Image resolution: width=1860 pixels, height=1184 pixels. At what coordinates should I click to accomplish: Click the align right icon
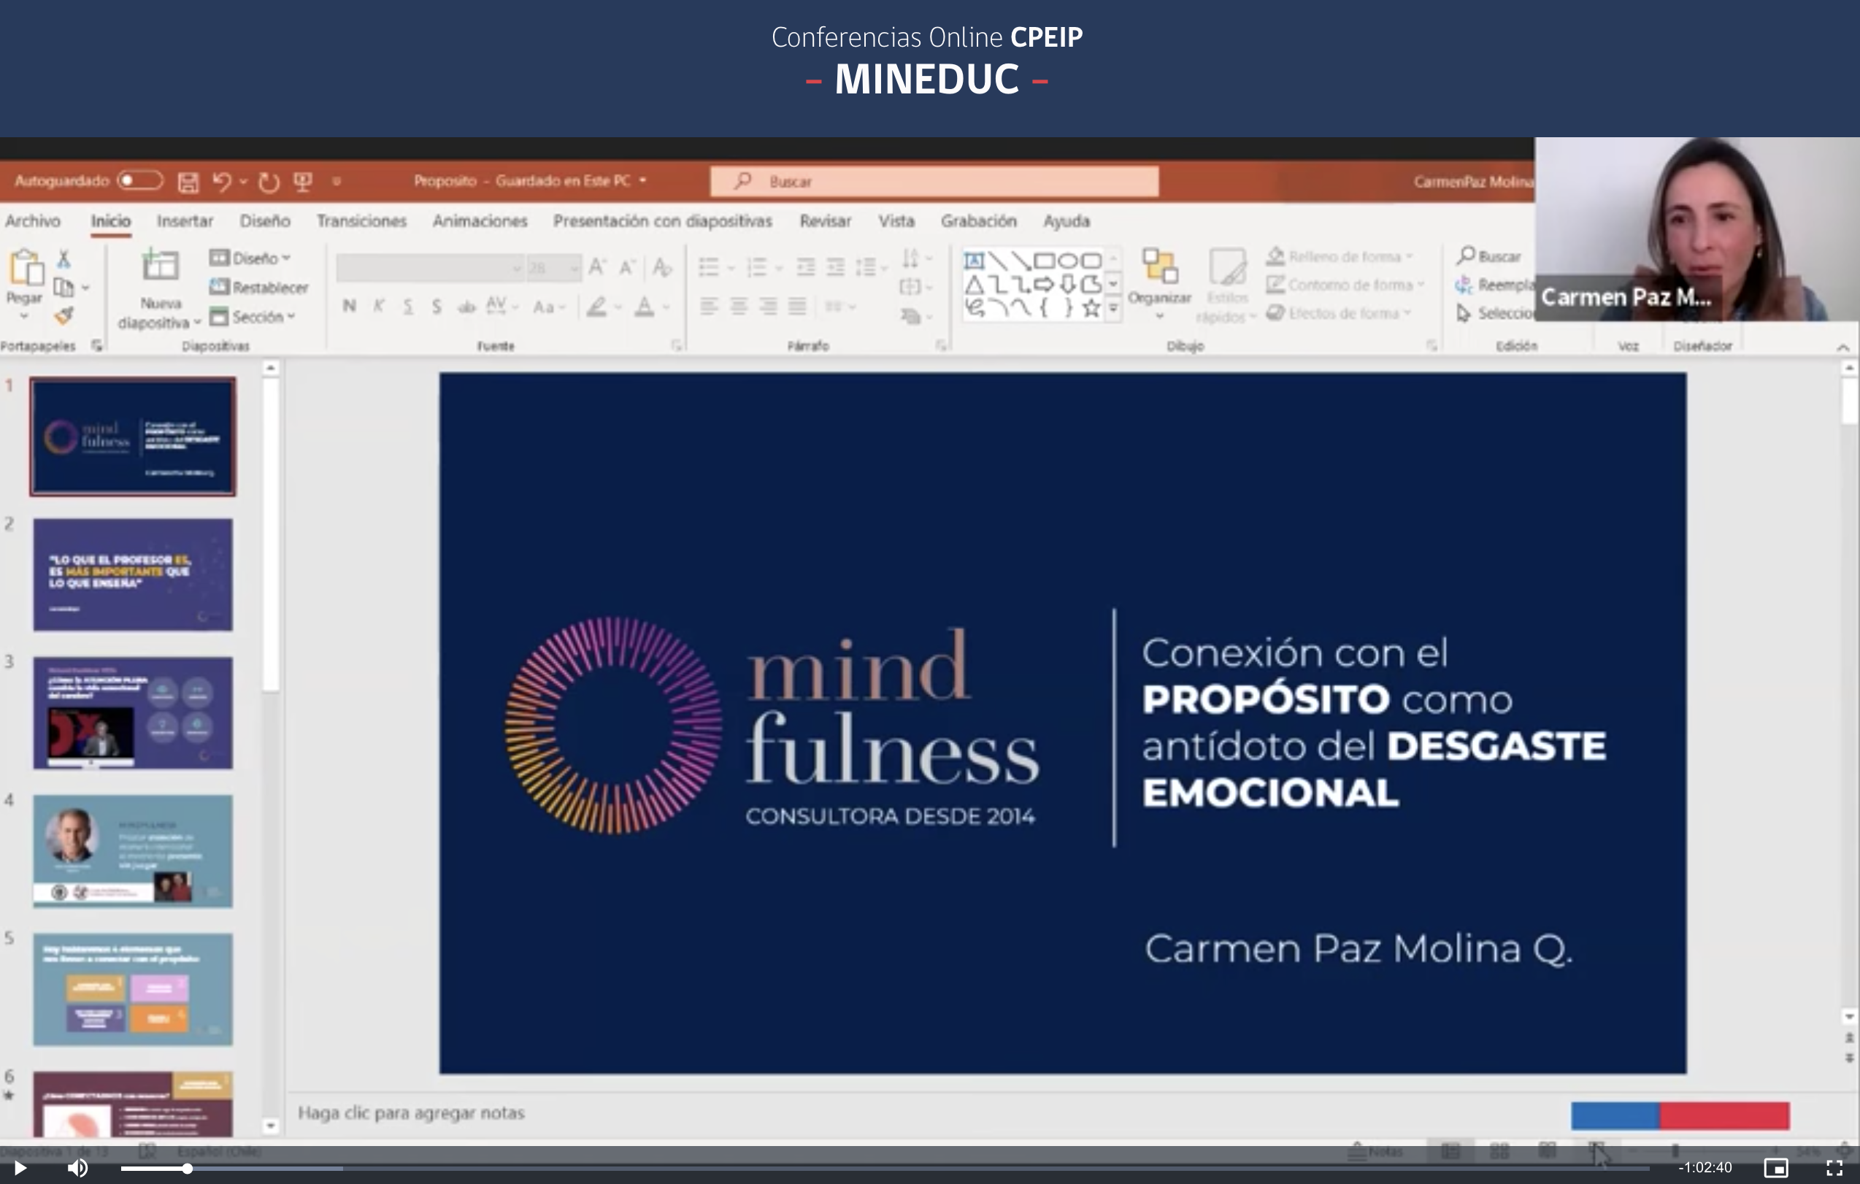[768, 307]
